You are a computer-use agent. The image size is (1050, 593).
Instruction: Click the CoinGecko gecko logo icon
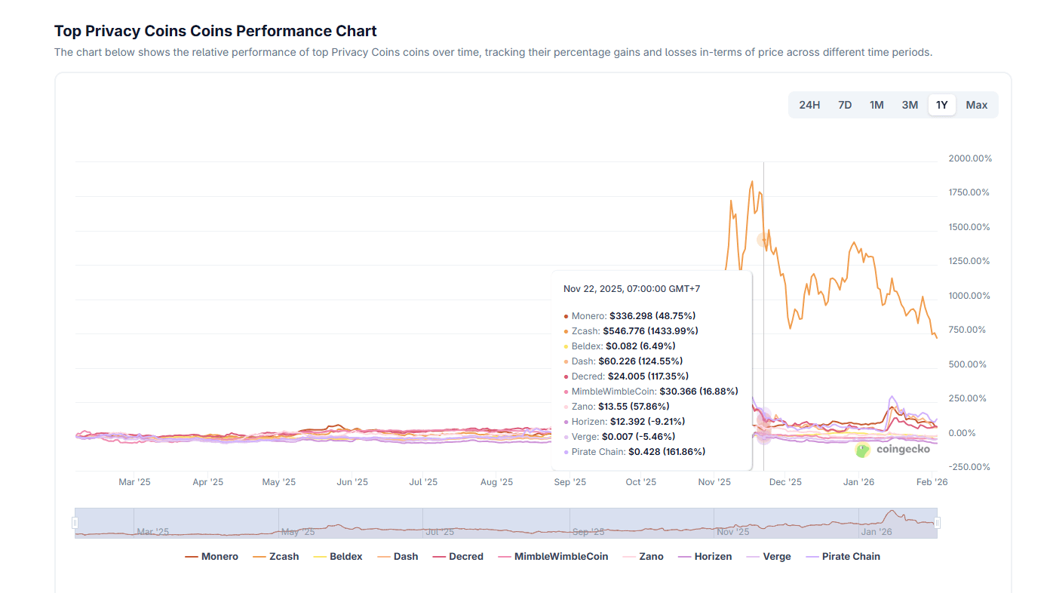point(862,450)
